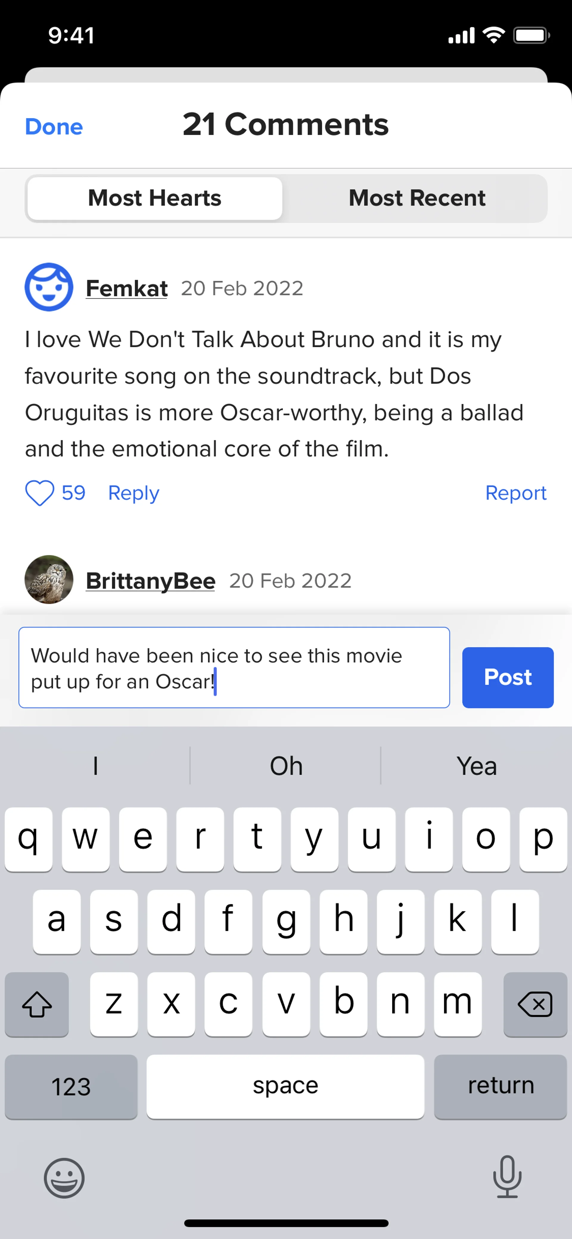Open the emoji keyboard
Screen dimensions: 572x1239
[64, 1178]
